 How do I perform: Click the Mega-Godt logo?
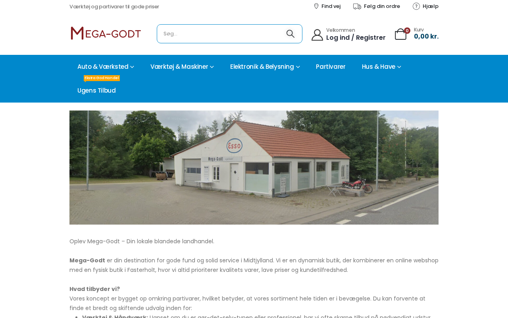[106, 33]
